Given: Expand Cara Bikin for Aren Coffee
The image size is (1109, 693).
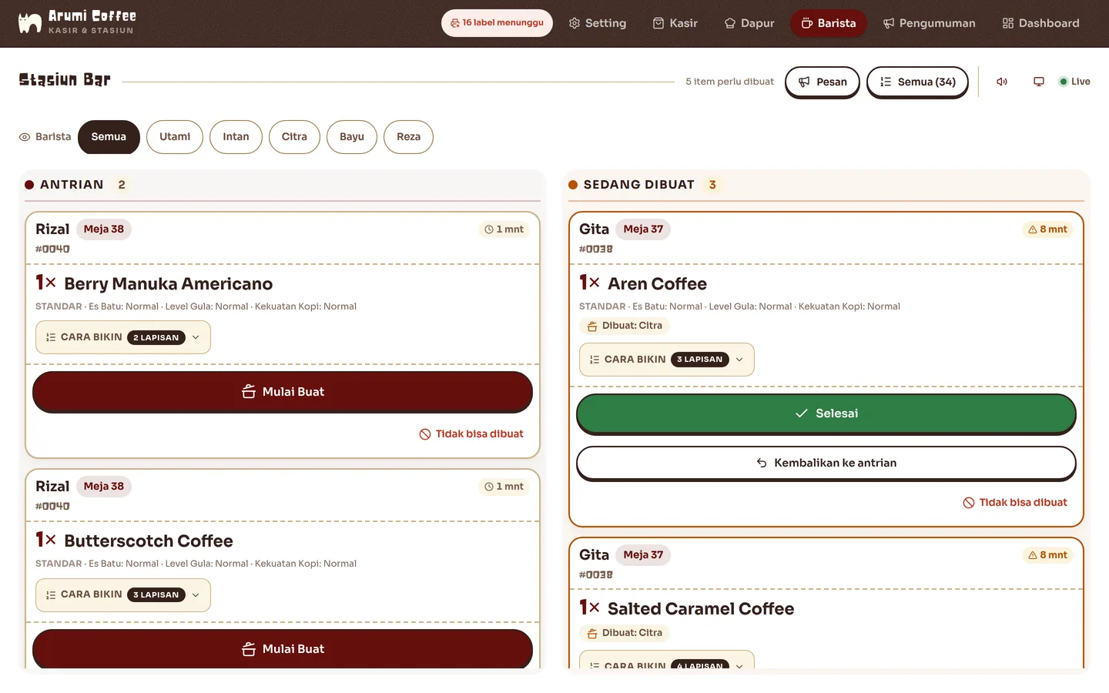Looking at the screenshot, I should tap(667, 360).
